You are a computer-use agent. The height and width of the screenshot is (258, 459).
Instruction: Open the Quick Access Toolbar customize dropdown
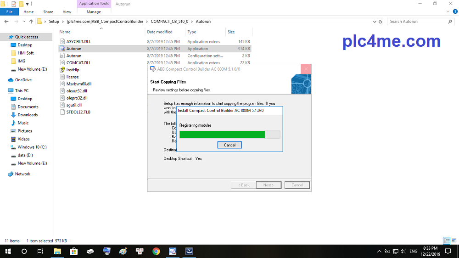(x=28, y=4)
